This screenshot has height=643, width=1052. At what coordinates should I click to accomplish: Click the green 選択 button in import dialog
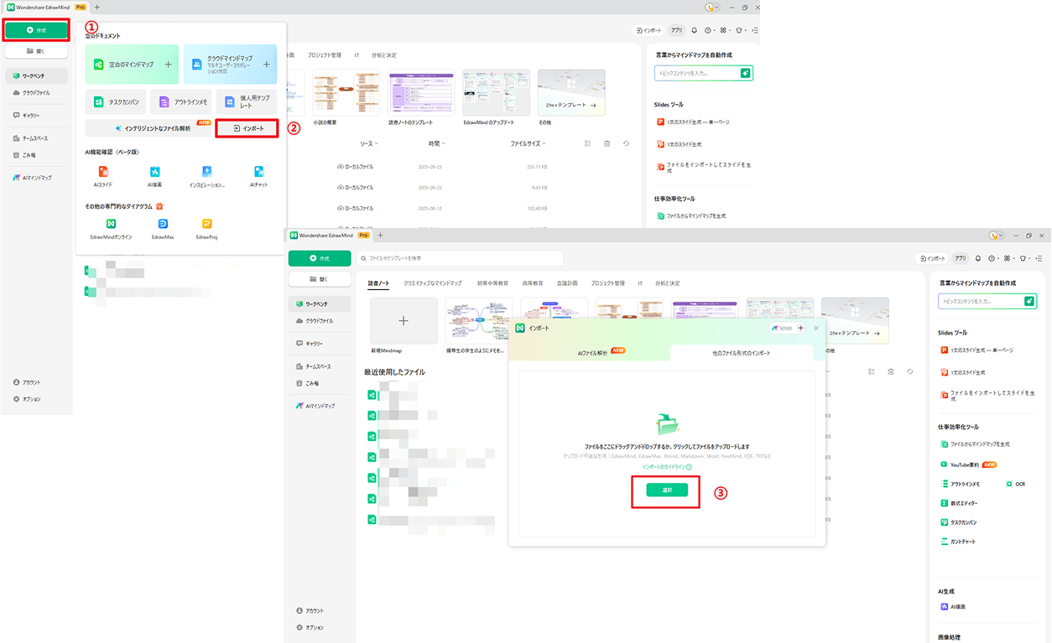click(667, 490)
